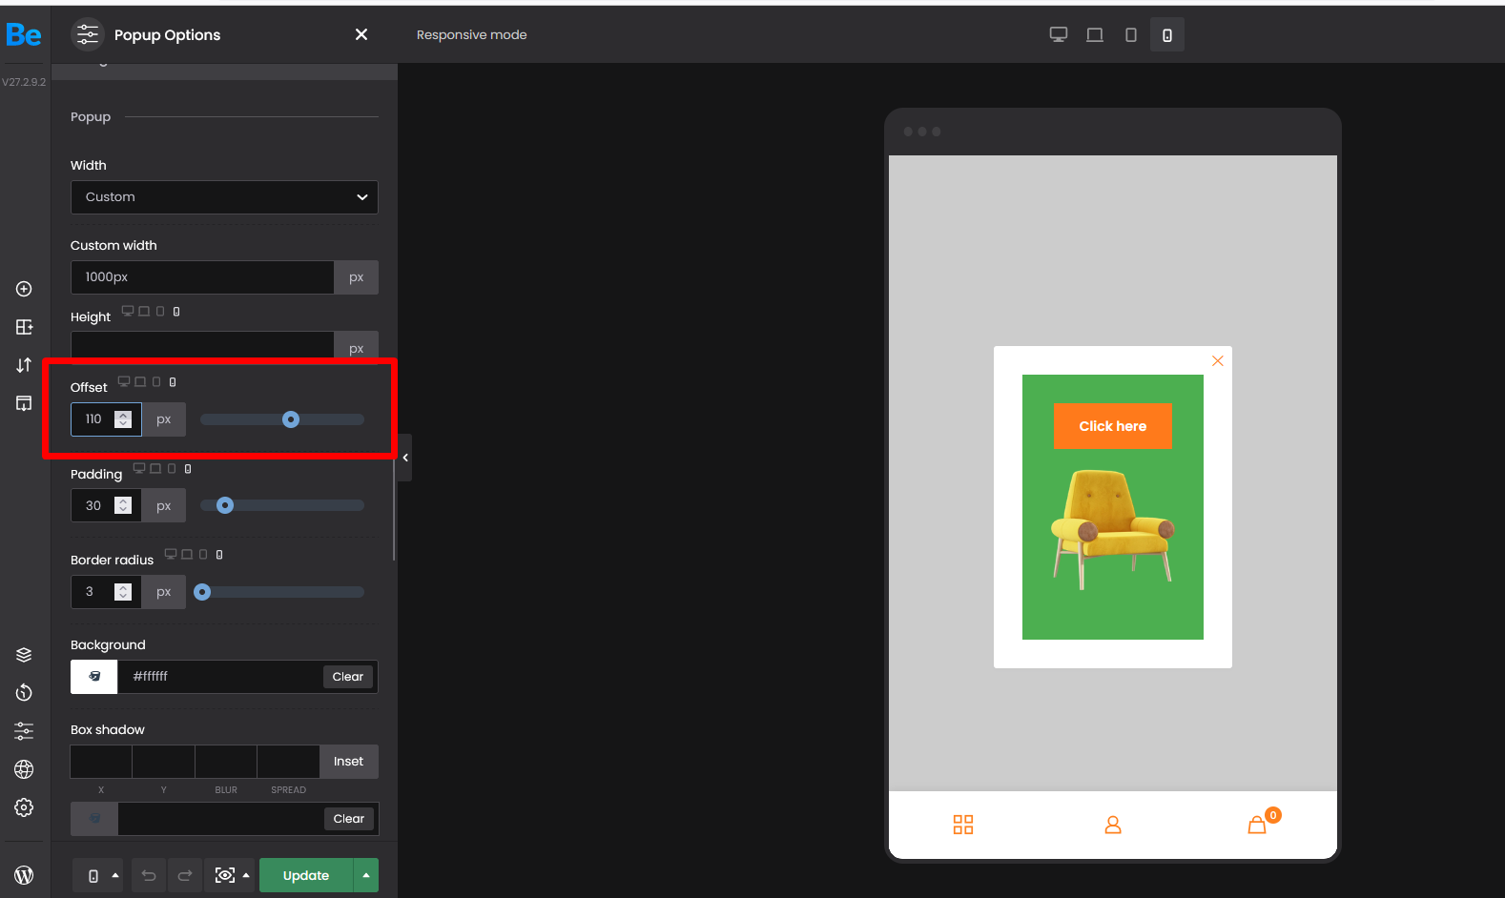The width and height of the screenshot is (1505, 898).
Task: Open the add element plus icon in sidebar
Action: [24, 289]
